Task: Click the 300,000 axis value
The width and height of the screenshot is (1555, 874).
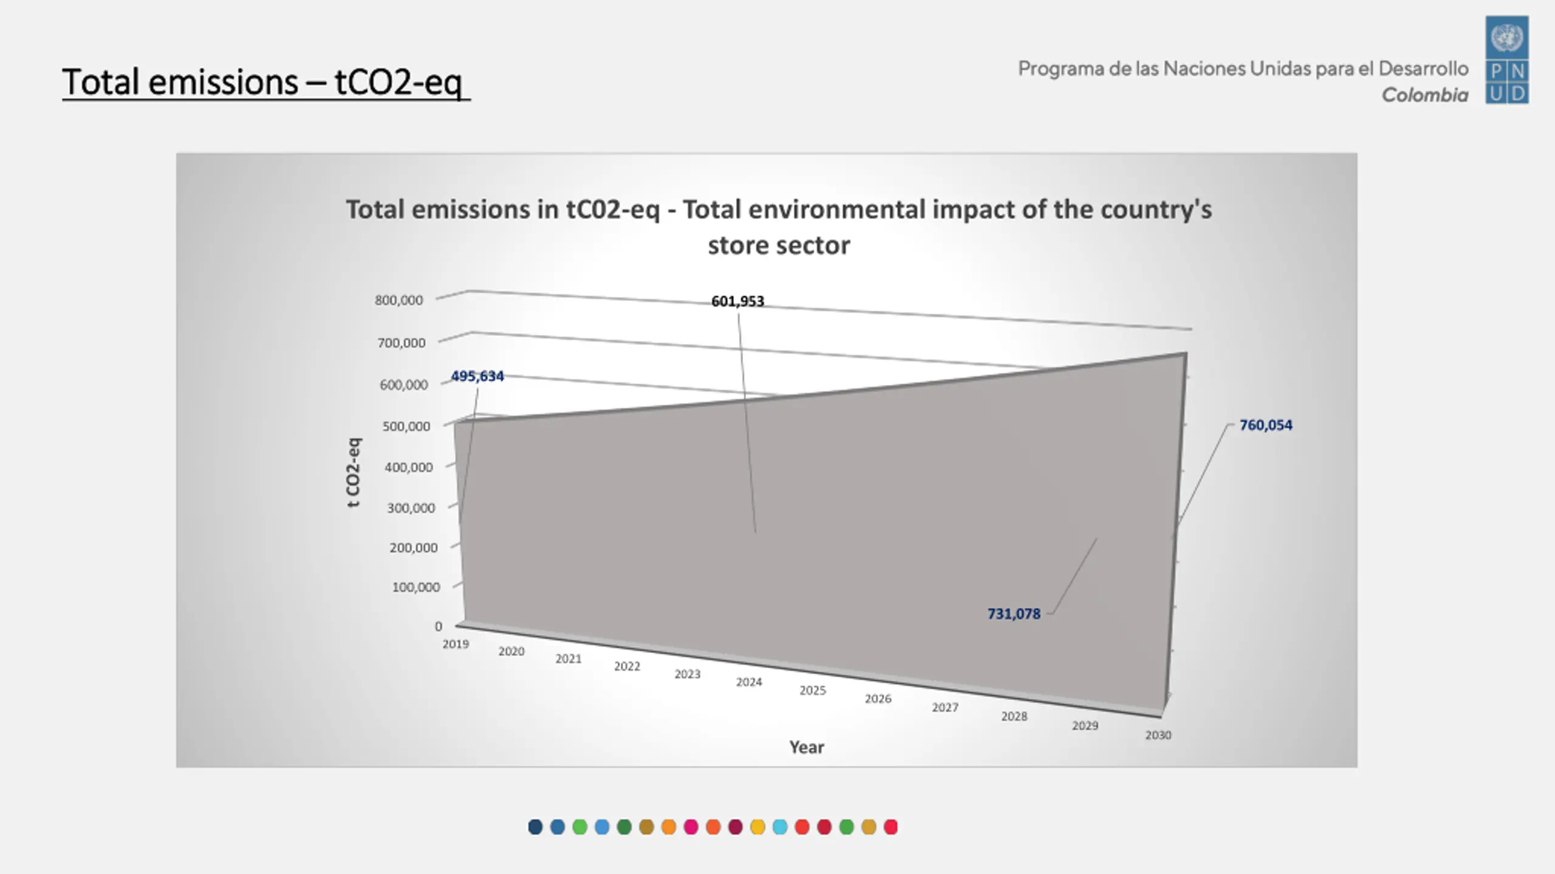Action: (411, 508)
